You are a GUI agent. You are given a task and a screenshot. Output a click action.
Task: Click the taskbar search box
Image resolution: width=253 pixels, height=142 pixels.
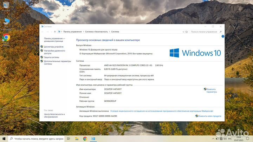36,138
